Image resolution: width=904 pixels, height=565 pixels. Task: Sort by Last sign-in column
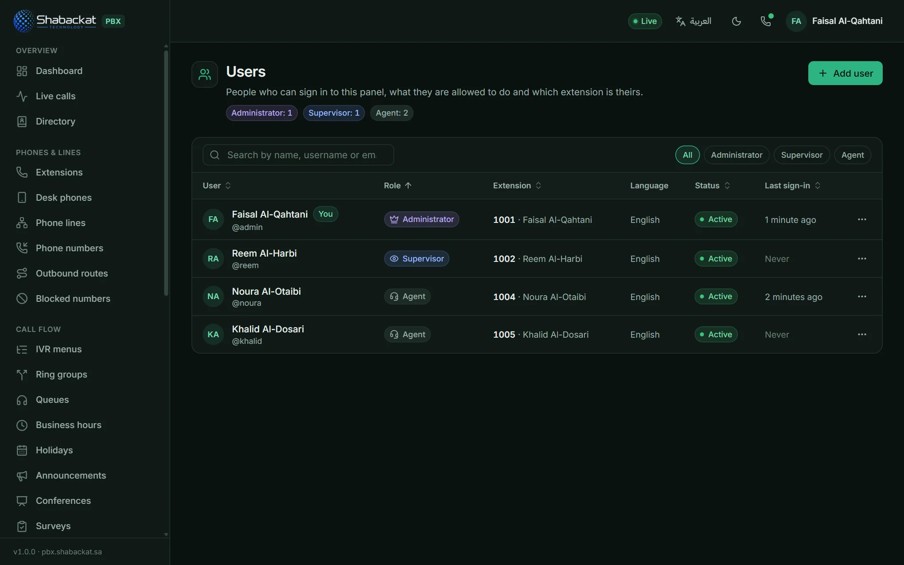pyautogui.click(x=792, y=185)
